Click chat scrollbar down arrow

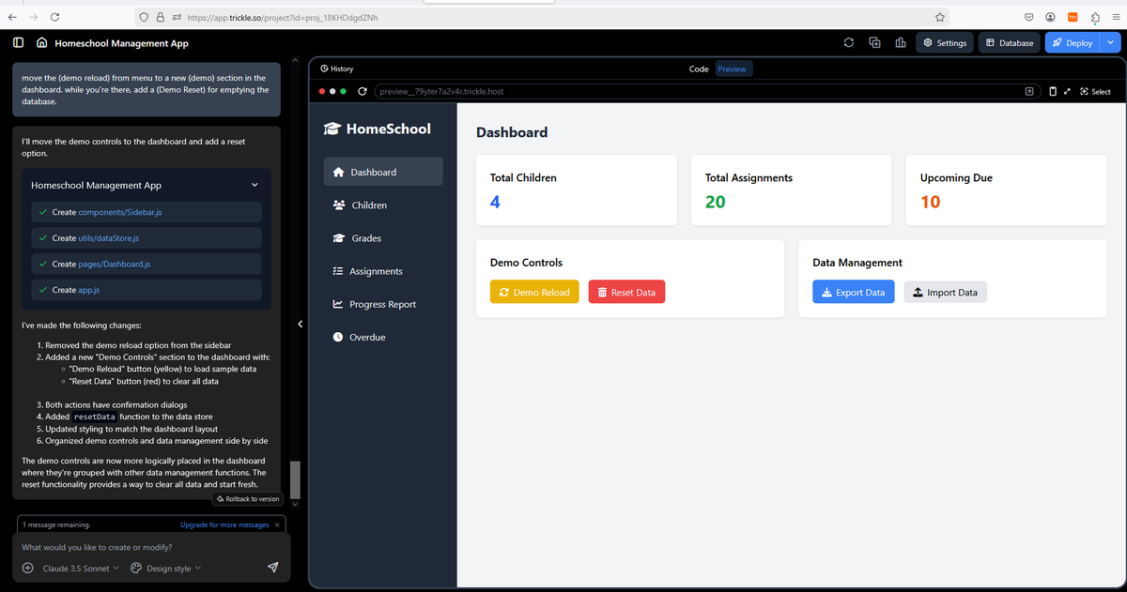pyautogui.click(x=295, y=504)
